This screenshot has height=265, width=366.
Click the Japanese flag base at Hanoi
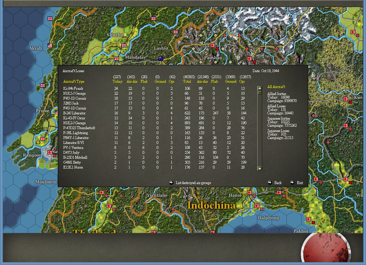pyautogui.click(x=250, y=193)
